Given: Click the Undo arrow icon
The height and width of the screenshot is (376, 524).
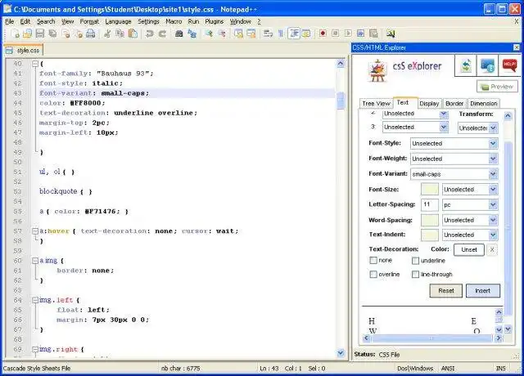Looking at the screenshot, I should coord(149,34).
